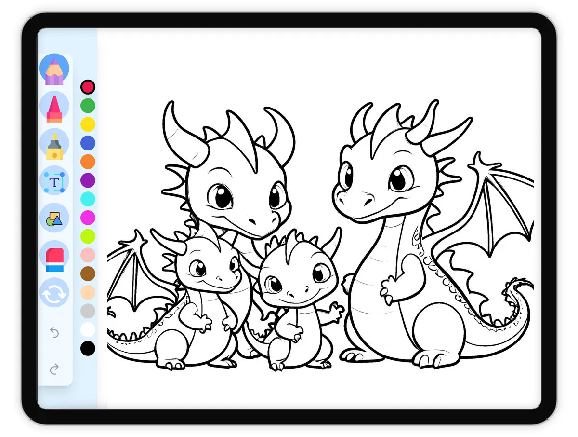Pick the red color swatch
The height and width of the screenshot is (437, 578).
pos(88,87)
